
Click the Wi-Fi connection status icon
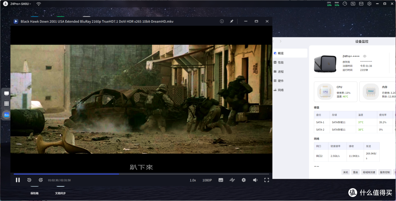tap(38, 4)
